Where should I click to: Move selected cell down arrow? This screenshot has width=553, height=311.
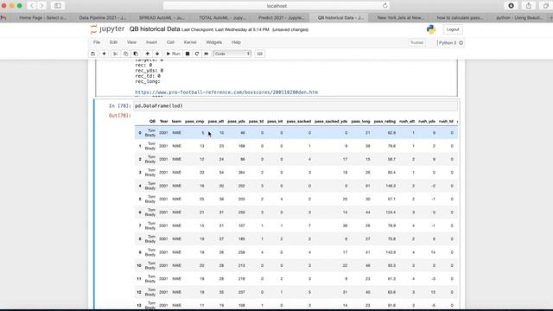157,54
